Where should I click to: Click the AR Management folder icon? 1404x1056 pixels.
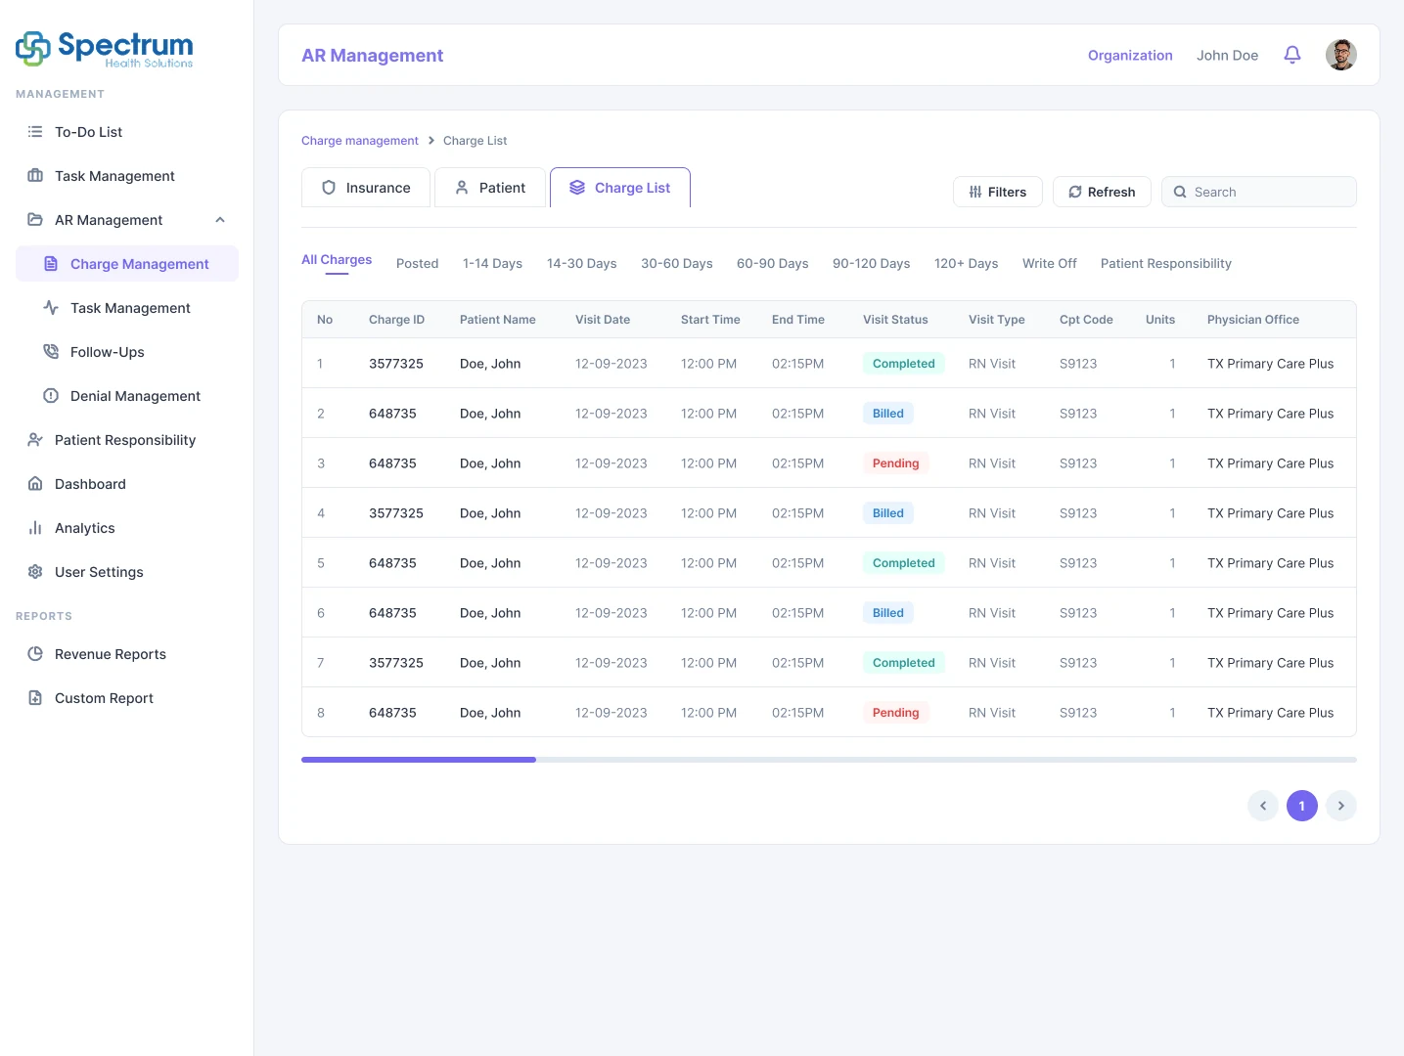click(x=35, y=220)
